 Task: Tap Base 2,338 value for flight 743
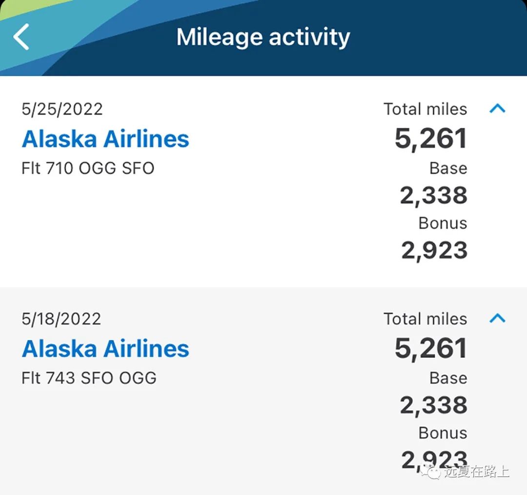pos(434,405)
